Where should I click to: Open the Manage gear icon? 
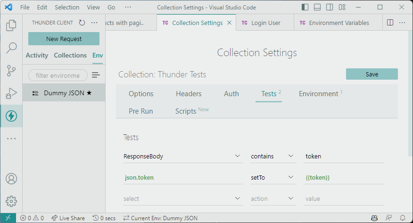11,201
